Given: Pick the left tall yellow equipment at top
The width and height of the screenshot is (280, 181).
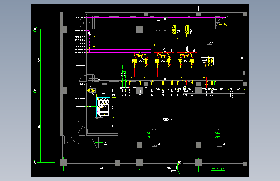Looking at the screenshot, I should coord(174,30).
